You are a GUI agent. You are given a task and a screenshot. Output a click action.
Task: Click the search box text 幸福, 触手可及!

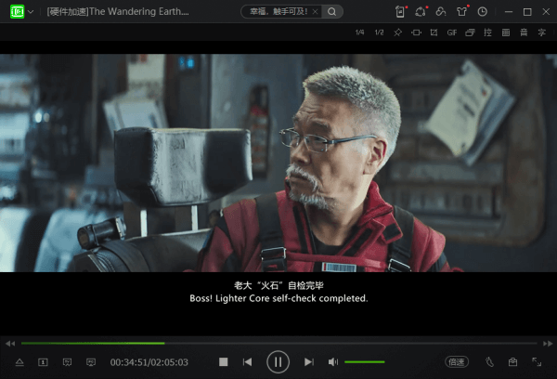click(x=278, y=12)
